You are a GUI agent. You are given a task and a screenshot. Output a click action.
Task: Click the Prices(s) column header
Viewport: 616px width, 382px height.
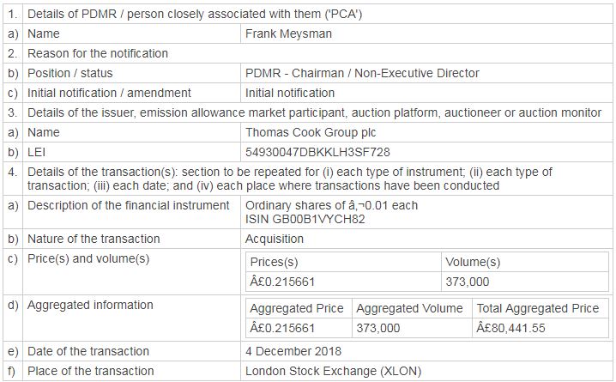click(274, 262)
